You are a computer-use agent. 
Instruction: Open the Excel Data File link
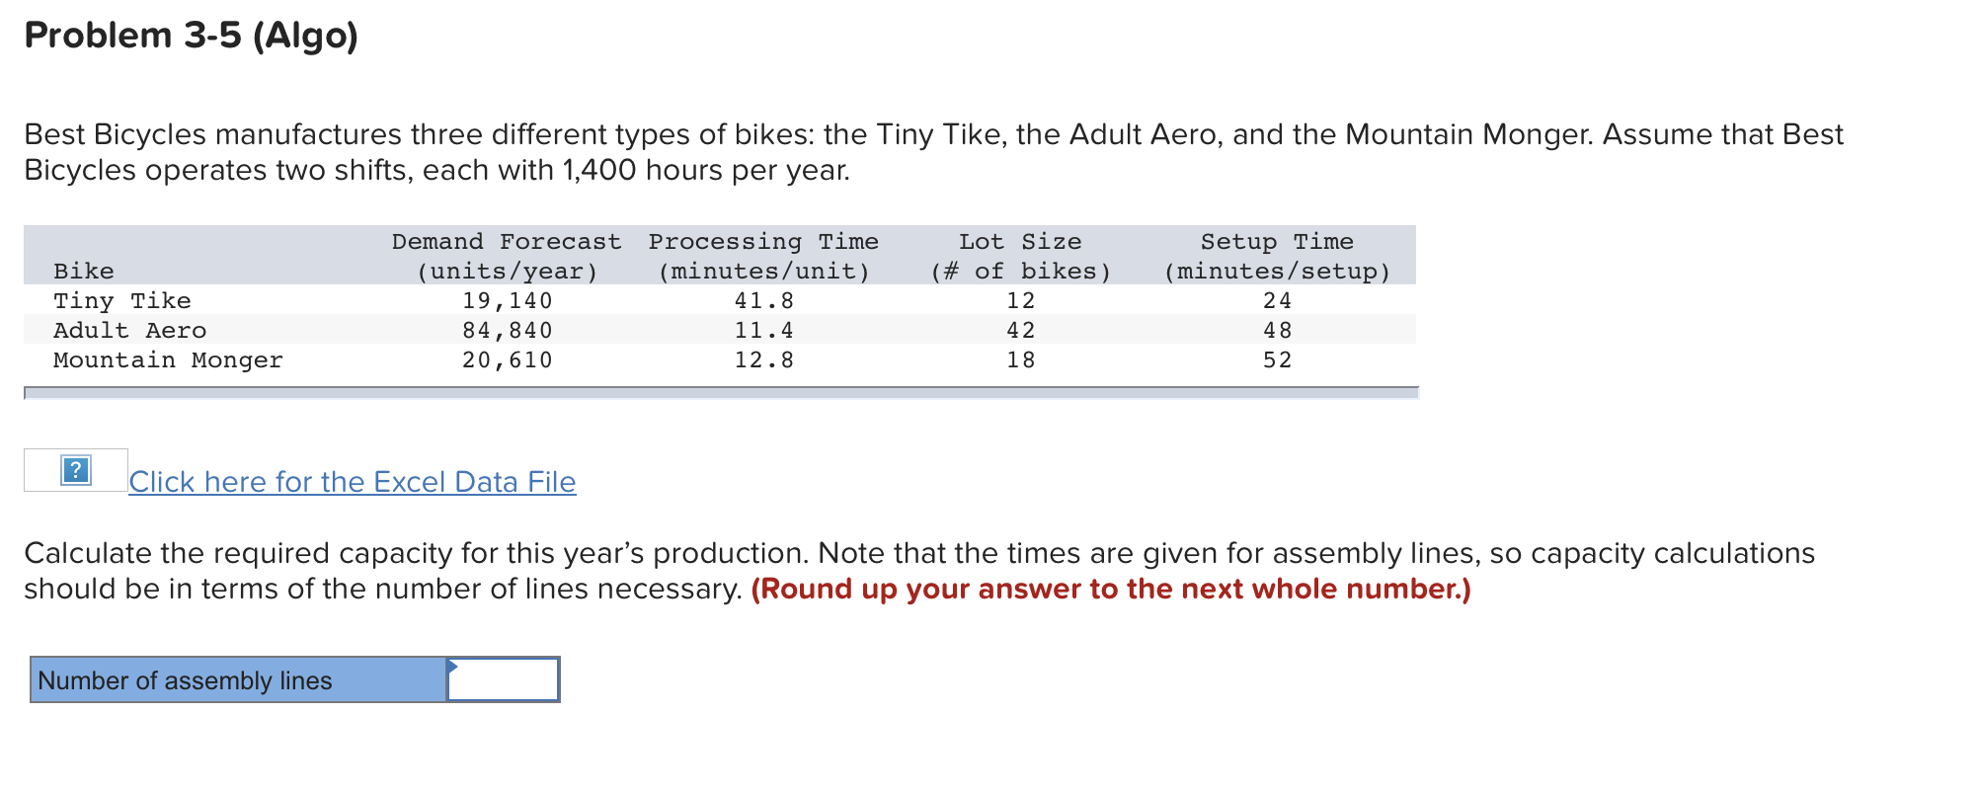click(x=352, y=481)
